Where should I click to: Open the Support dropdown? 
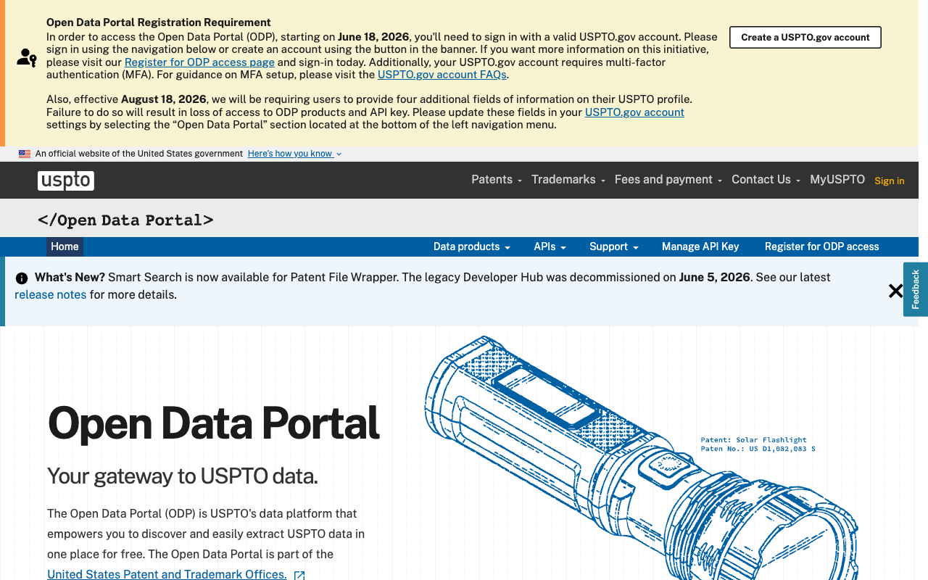[x=614, y=246]
